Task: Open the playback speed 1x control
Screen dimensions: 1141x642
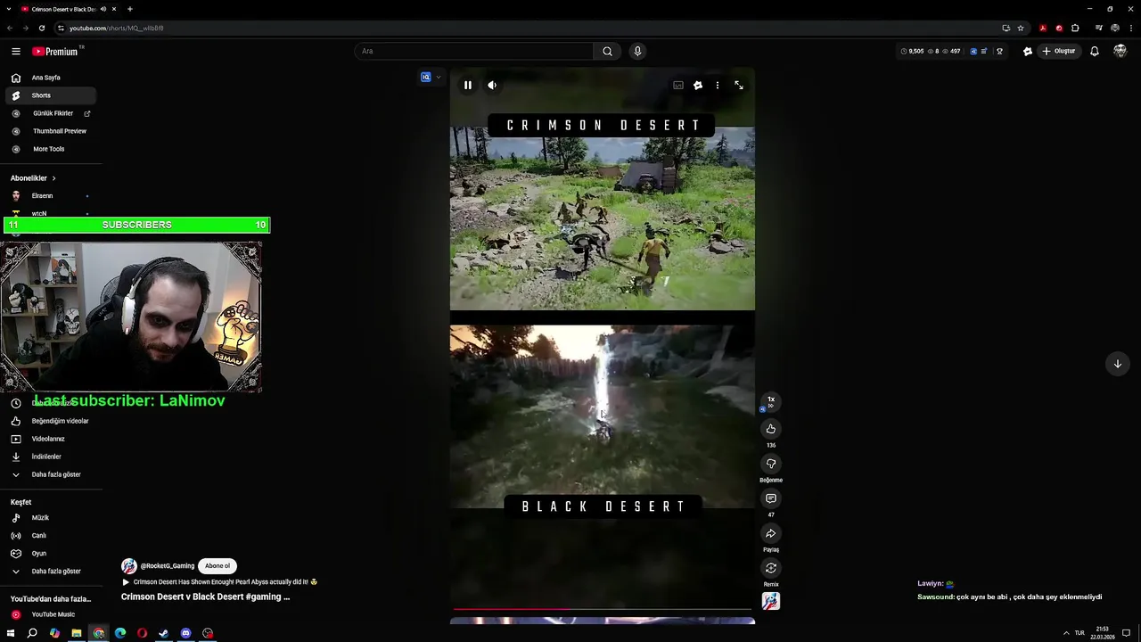Action: (771, 401)
